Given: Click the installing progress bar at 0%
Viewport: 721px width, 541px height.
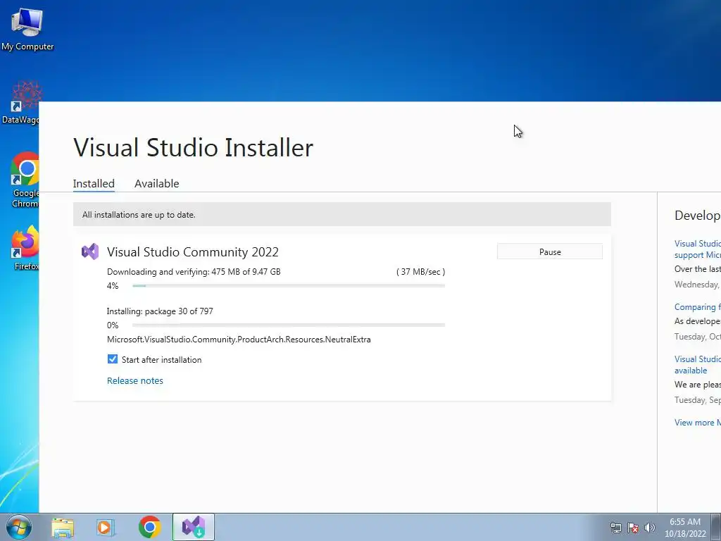Looking at the screenshot, I should pos(289,325).
